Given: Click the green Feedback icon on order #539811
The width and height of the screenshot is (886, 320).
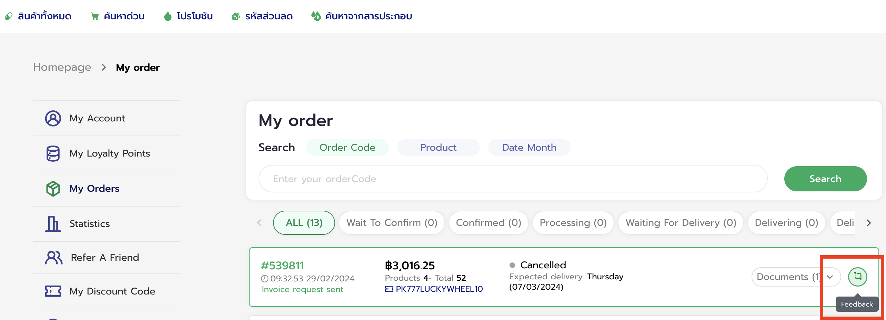Looking at the screenshot, I should coord(857,277).
